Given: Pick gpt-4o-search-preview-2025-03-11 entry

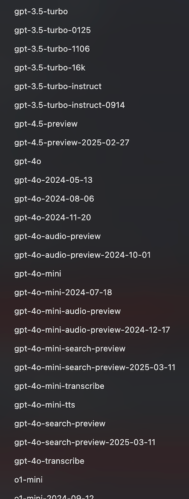Looking at the screenshot, I should (85, 442).
